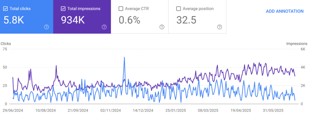The height and width of the screenshot is (117, 310).
Task: Click the 21/09/2024 date label
Action: [78, 110]
